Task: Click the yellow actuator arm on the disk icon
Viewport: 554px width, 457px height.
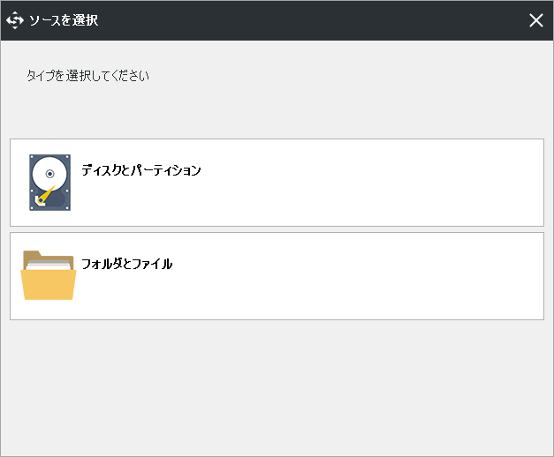Action: tap(46, 195)
